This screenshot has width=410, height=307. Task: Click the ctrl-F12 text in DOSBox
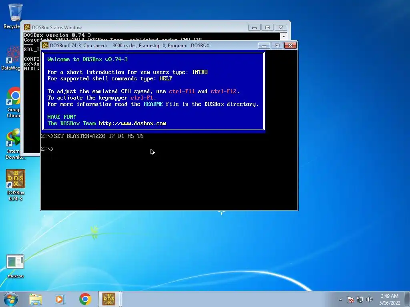223,92
